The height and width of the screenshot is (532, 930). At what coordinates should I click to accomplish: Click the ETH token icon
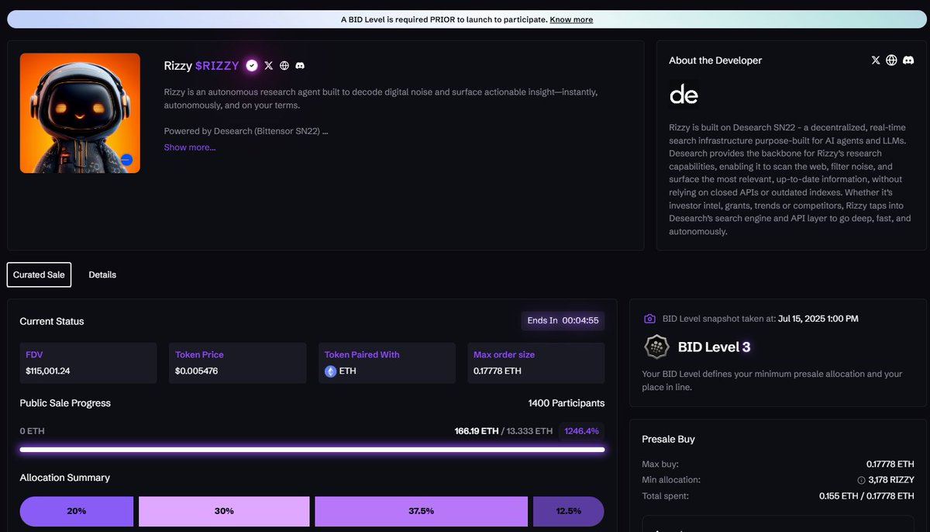click(331, 371)
